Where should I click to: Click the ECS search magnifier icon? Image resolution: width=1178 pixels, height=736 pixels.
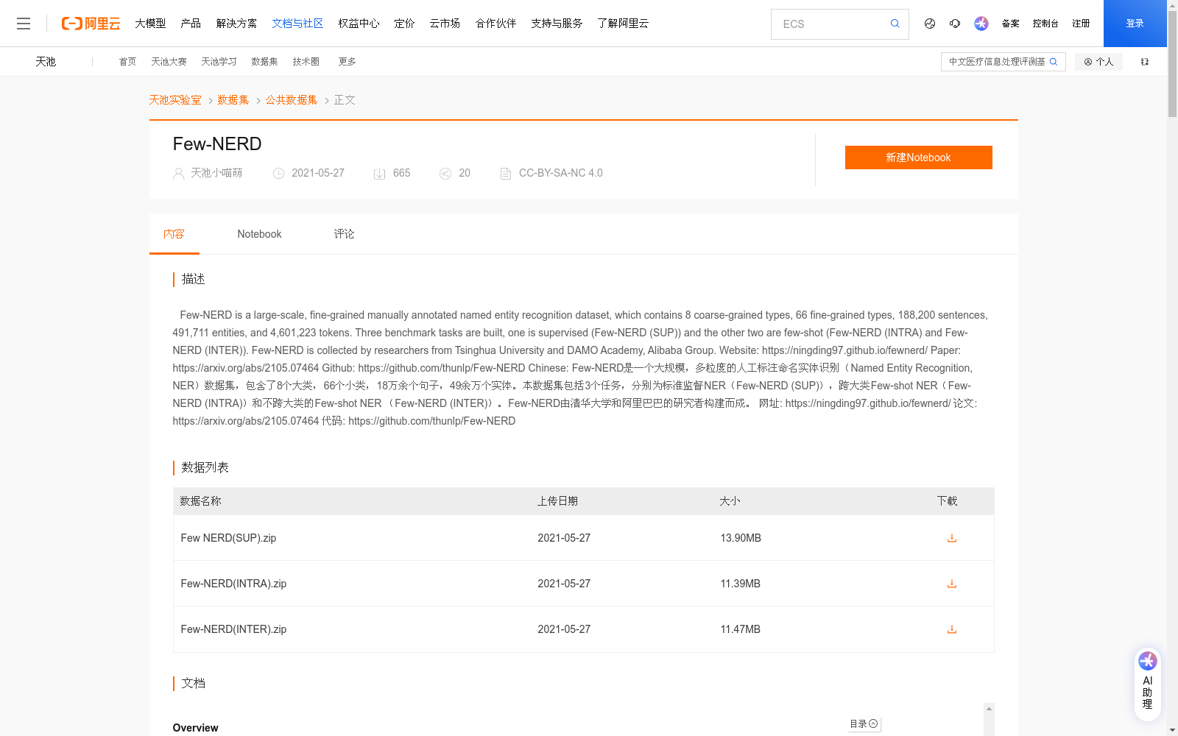coord(895,24)
